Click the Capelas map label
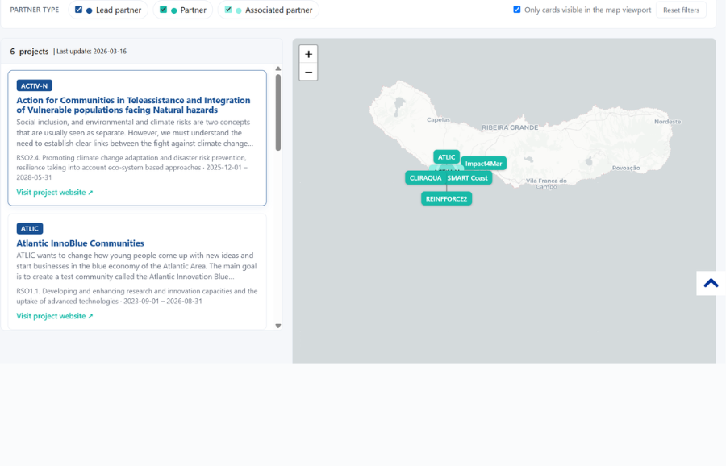This screenshot has height=466, width=726. pos(438,119)
